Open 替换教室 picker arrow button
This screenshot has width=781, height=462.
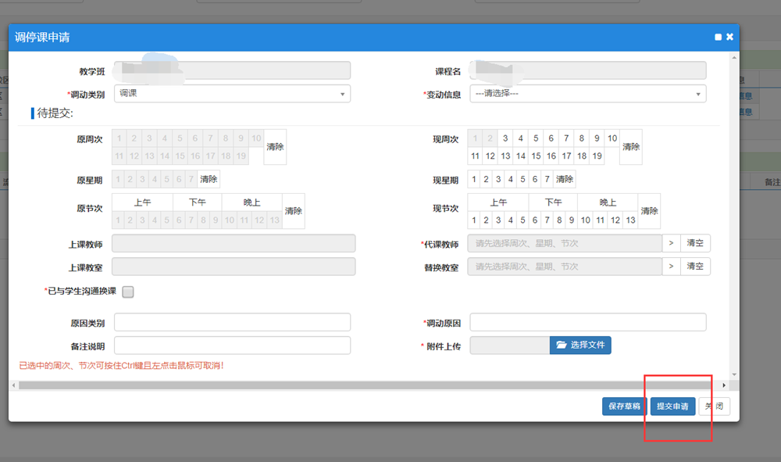click(x=671, y=267)
